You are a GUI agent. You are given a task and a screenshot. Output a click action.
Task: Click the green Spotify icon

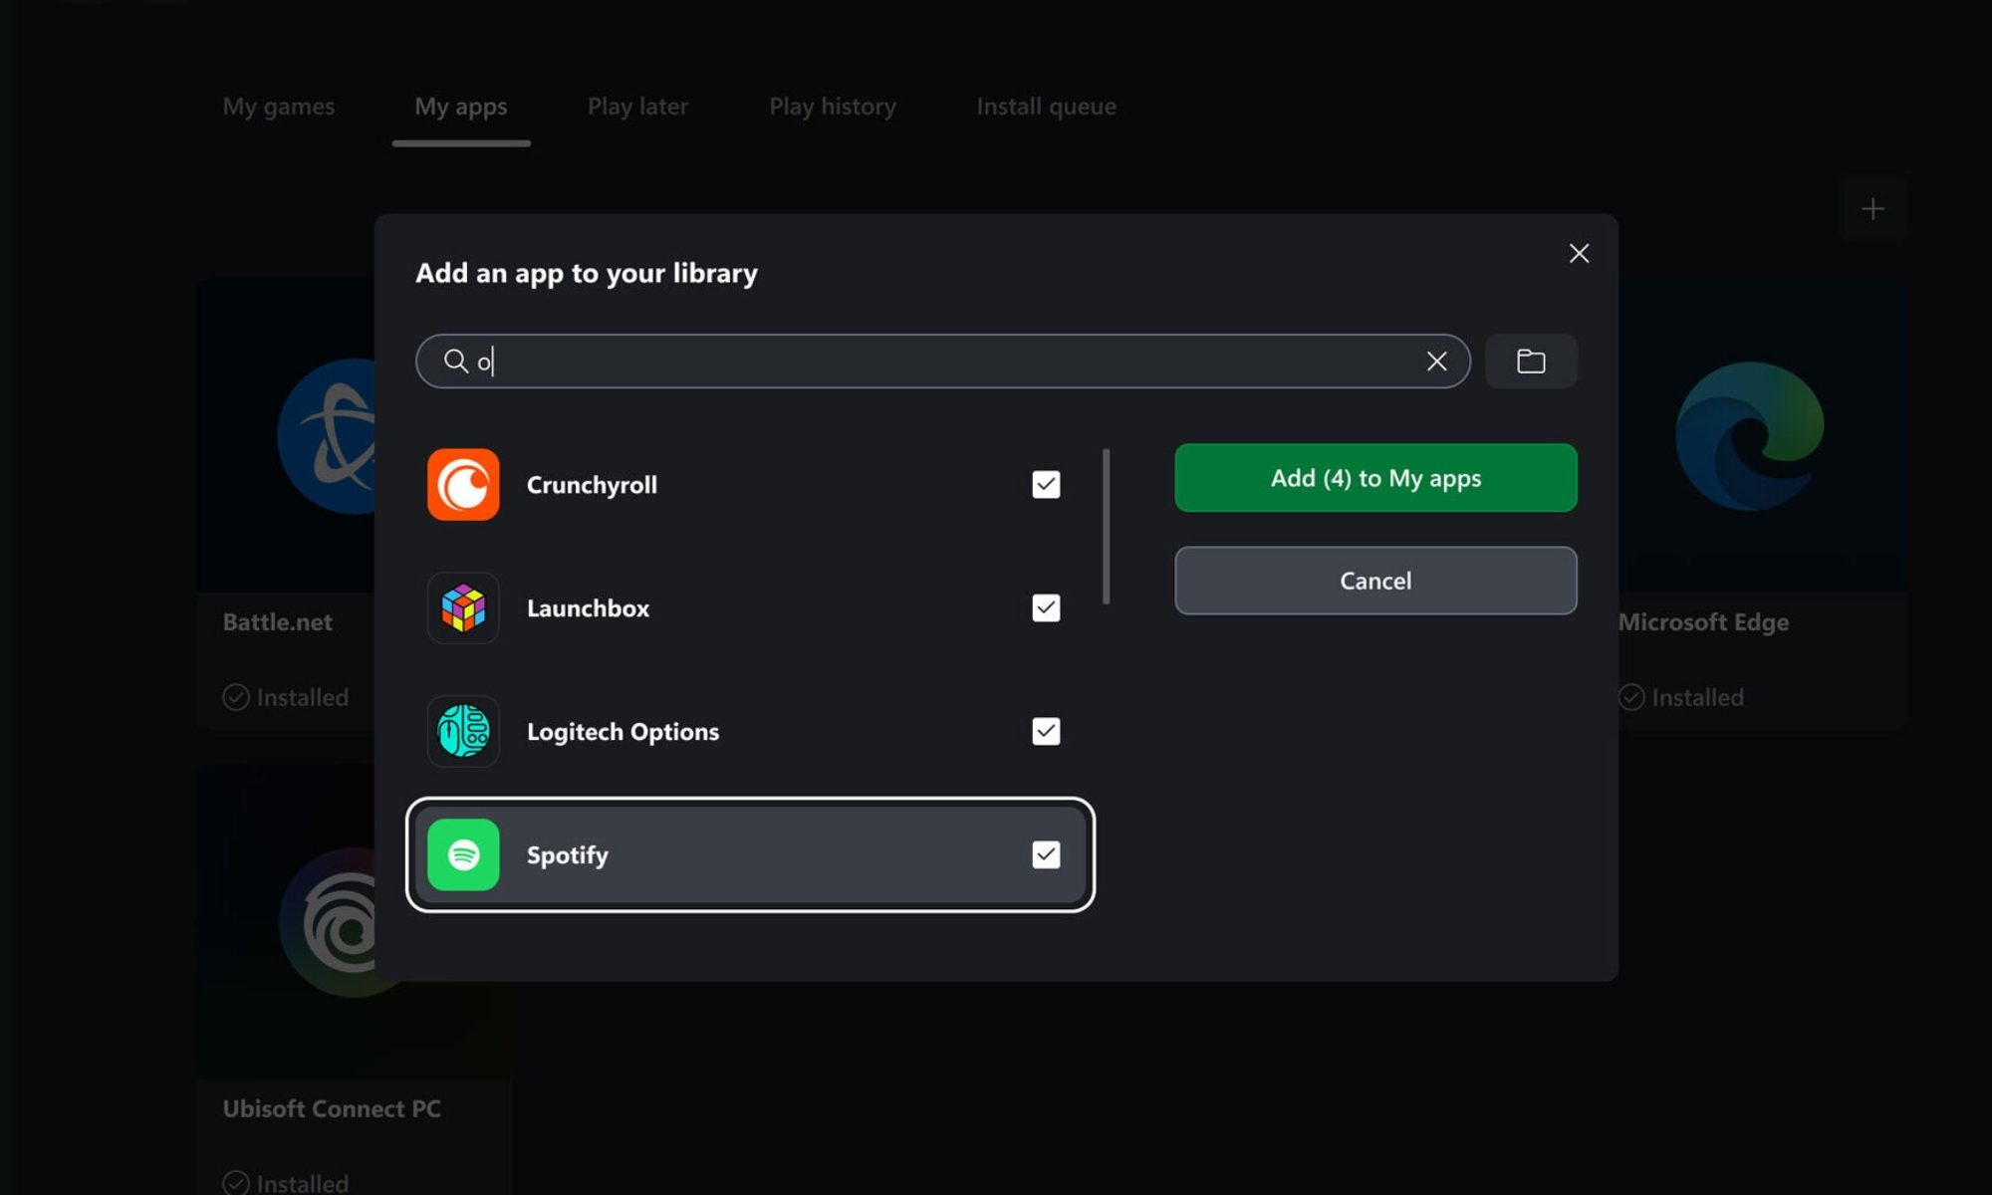[x=463, y=854]
